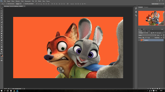The width and height of the screenshot is (165, 92).
Task: Open the Layers panel flyout menu
Action: point(164,31)
